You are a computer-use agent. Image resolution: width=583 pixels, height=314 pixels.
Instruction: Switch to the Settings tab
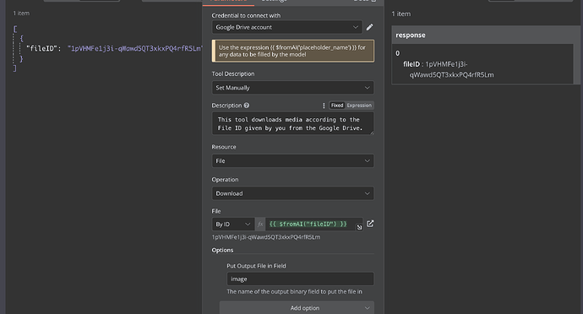[274, 1]
